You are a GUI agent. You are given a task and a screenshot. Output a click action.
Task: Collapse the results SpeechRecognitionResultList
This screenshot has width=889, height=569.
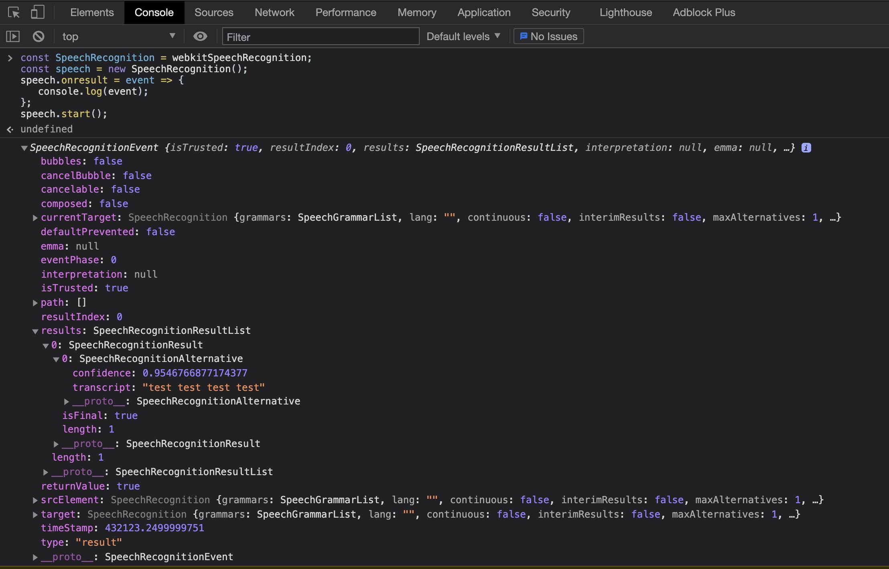pyautogui.click(x=36, y=331)
